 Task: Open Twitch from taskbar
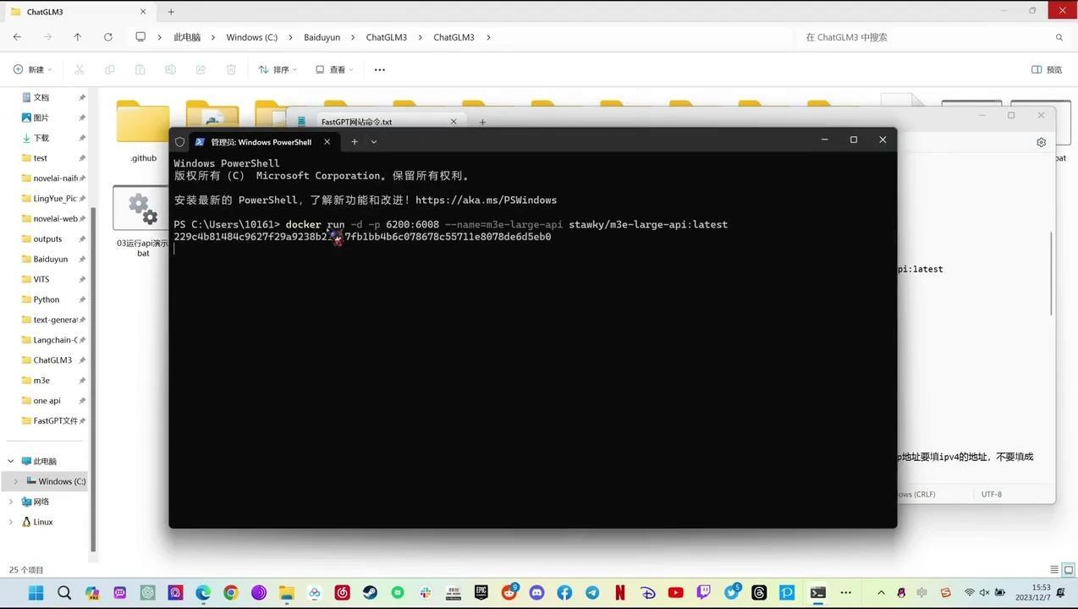pyautogui.click(x=703, y=593)
